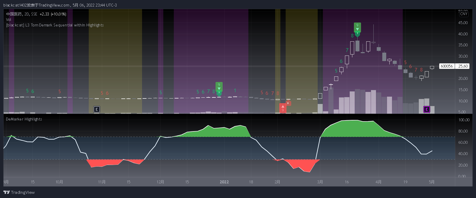476x198 pixels.
Task: Click the green count 1 after 2022
Action: 235,90
